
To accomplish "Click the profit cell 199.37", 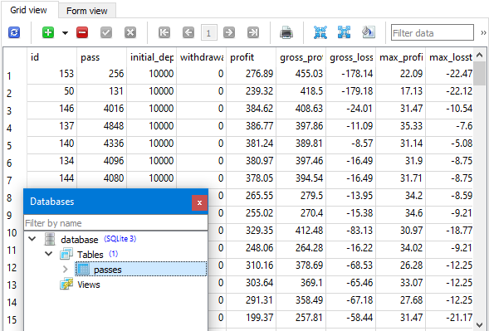I will tap(252, 318).
